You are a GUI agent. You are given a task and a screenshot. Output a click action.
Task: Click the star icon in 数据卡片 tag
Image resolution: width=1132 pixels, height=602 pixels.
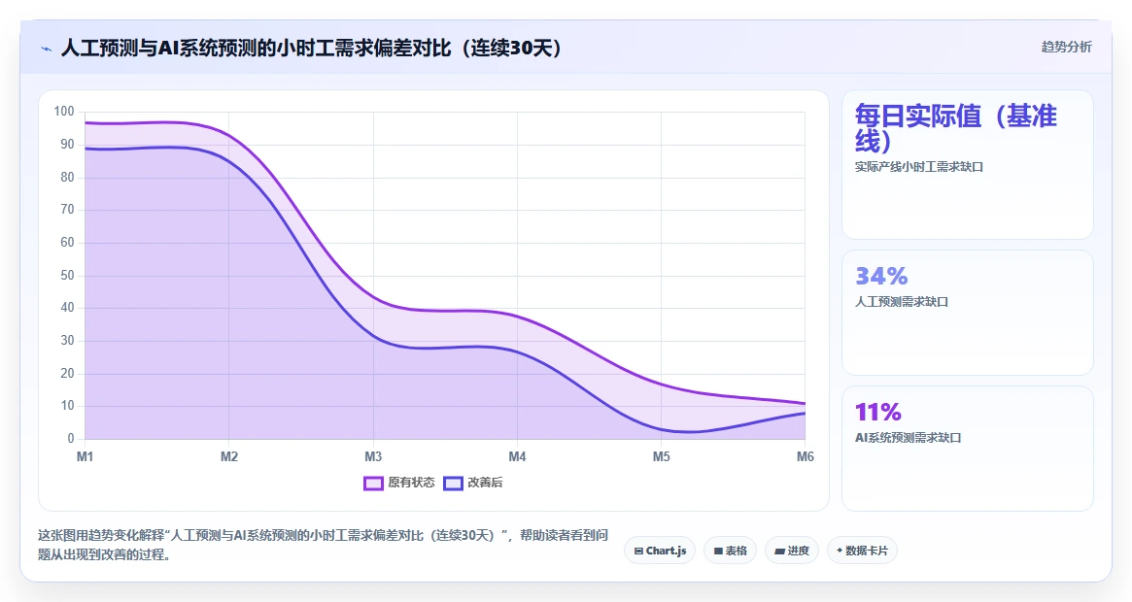[840, 550]
